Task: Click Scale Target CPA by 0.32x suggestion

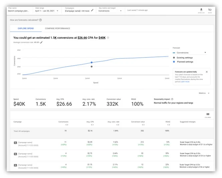Action: [x=190, y=153]
